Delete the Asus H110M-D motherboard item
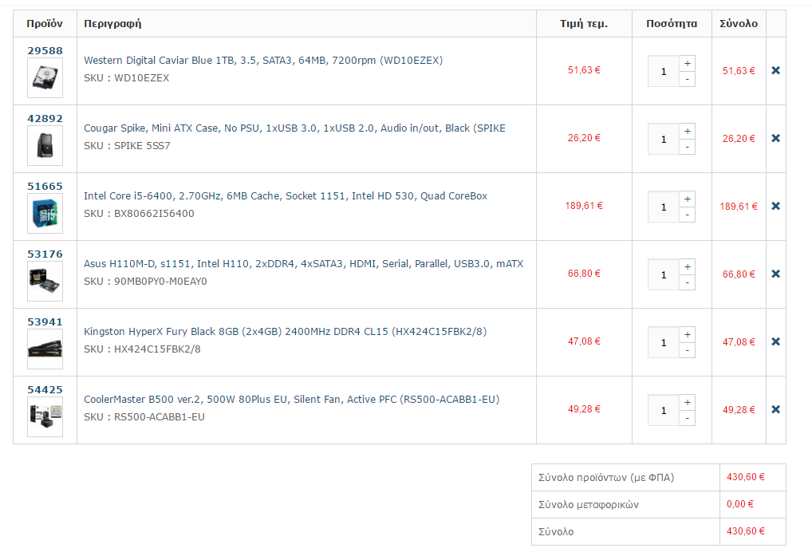Viewport: 812px width, 556px height. coord(775,274)
